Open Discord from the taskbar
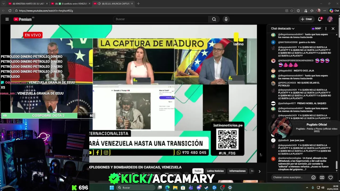Viewport: 340px width, 191px height. tap(199, 188)
